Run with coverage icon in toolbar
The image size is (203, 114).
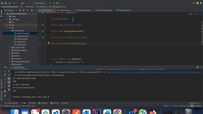click(58, 3)
